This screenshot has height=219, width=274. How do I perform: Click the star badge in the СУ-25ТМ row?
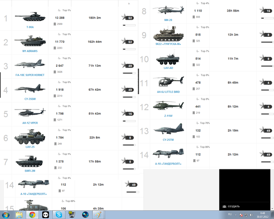point(266,130)
